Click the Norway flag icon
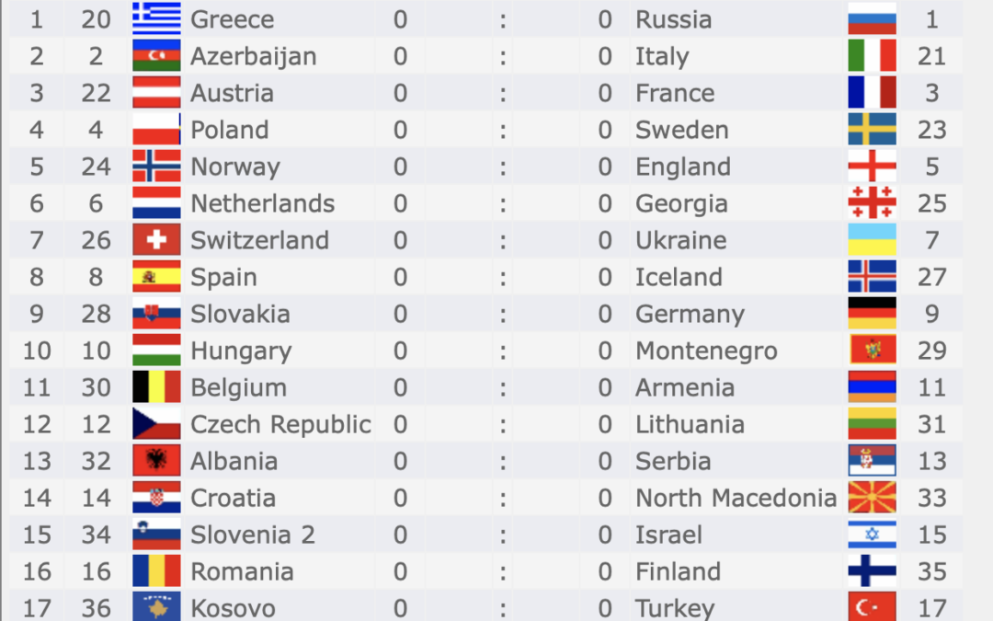Viewport: 993px width, 621px height. point(156,167)
